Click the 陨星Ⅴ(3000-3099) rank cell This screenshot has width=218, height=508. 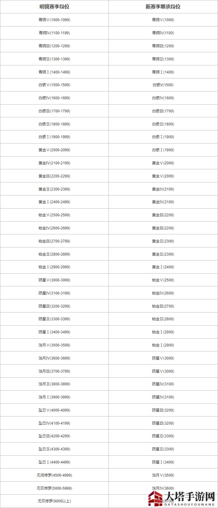click(54, 280)
